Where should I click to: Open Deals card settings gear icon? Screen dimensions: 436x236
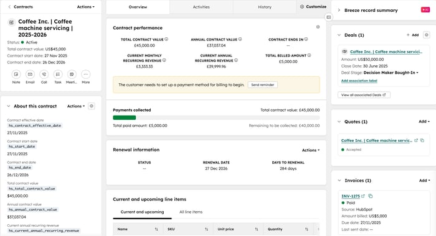pos(427,35)
